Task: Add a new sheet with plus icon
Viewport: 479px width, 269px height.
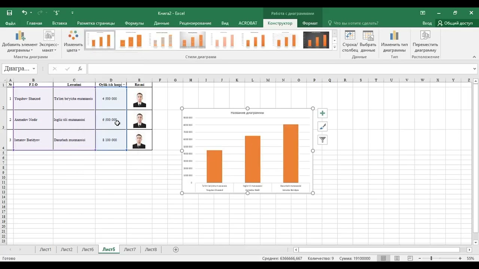Action: point(176,250)
